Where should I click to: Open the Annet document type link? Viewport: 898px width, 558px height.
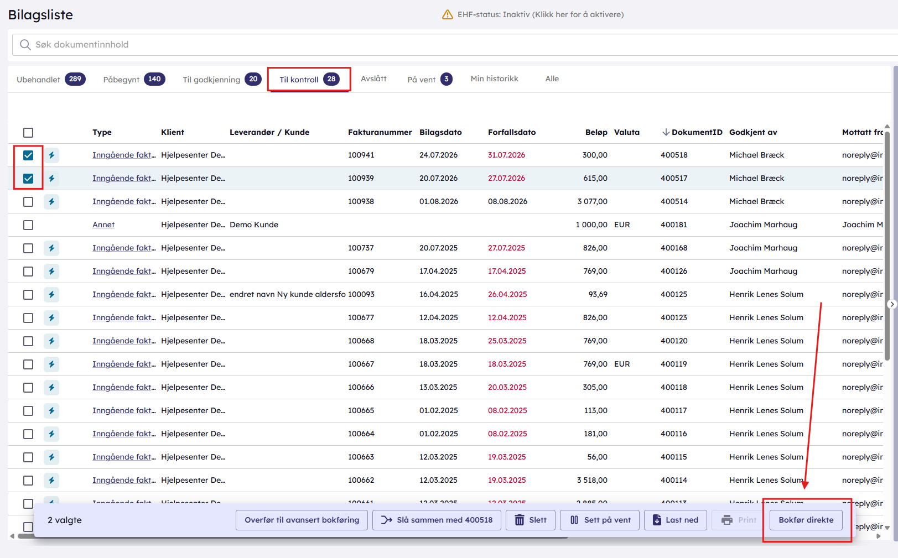(x=103, y=225)
